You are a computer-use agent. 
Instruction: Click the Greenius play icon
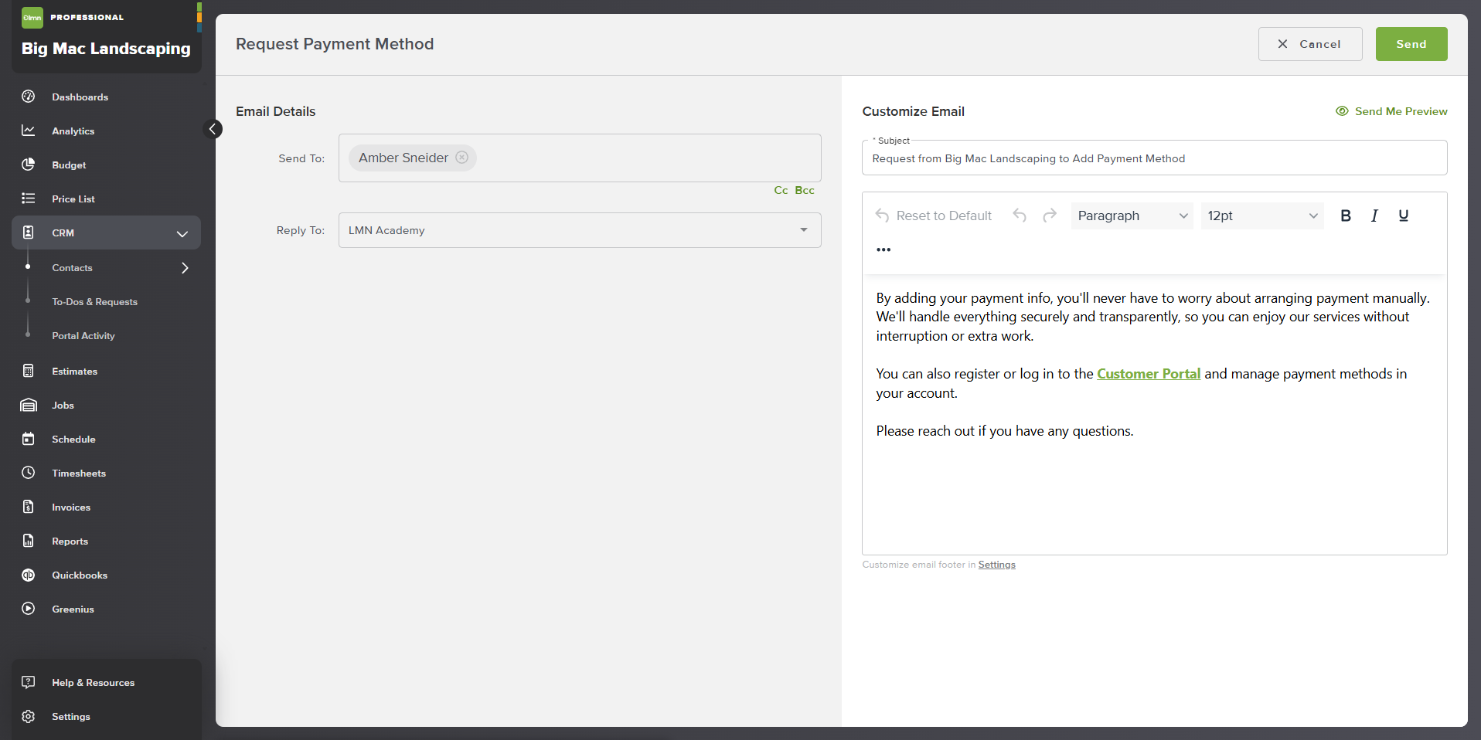[29, 609]
